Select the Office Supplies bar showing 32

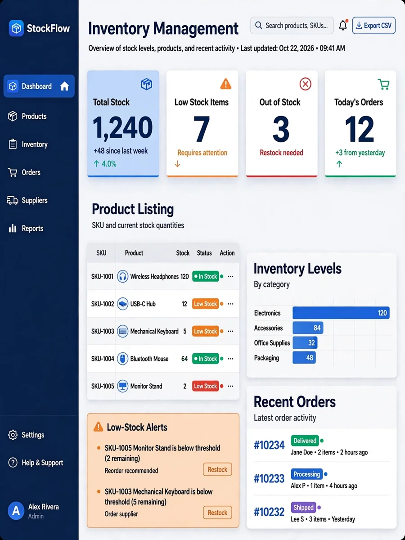(x=305, y=343)
